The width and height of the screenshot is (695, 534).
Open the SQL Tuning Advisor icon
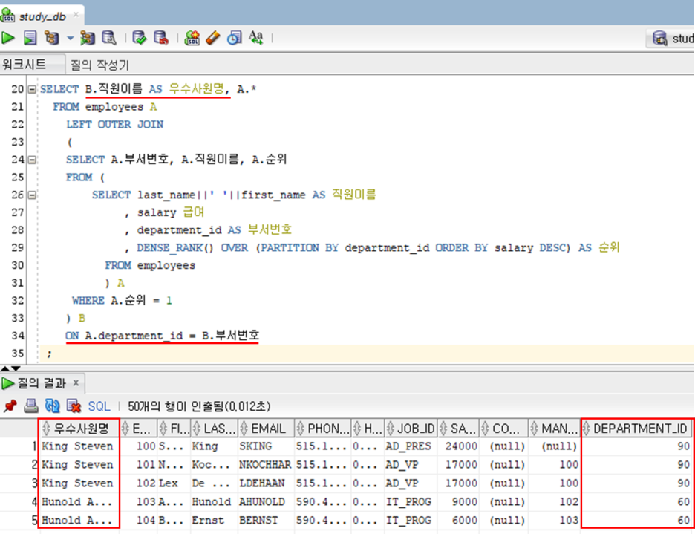109,38
